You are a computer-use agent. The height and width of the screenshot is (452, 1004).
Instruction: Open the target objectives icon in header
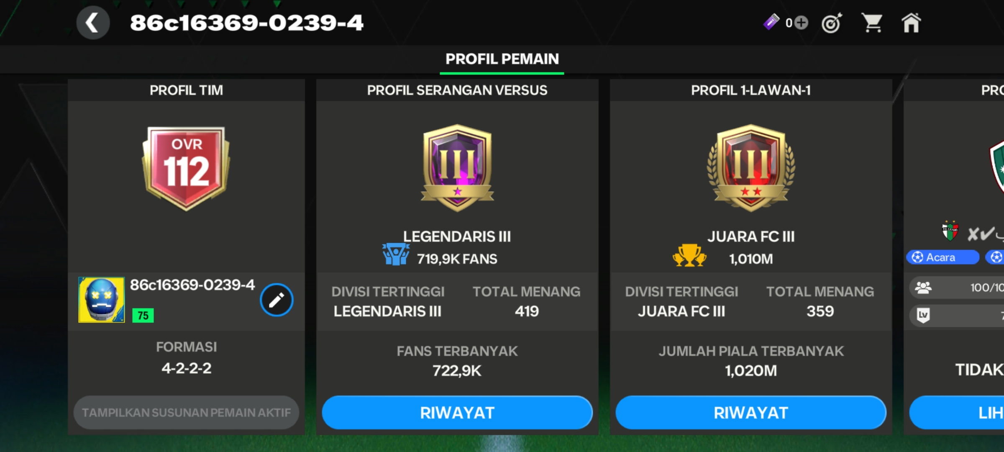pos(832,23)
